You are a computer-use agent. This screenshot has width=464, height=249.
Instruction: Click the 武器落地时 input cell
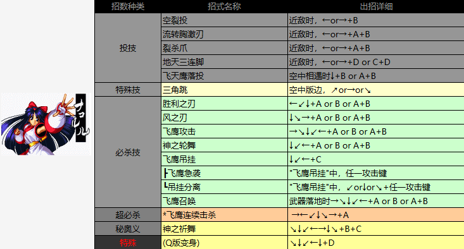coord(376,201)
